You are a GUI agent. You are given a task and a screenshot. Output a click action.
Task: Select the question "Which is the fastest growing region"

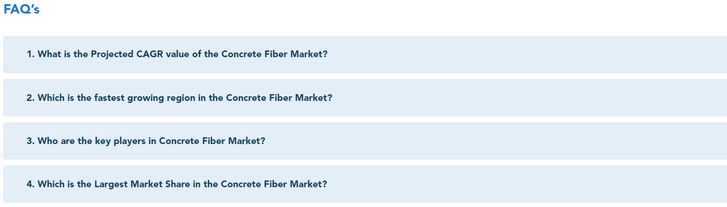[x=179, y=98]
